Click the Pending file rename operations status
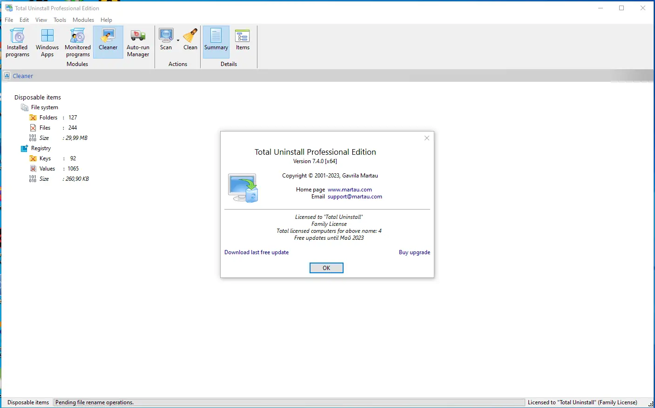The image size is (655, 408). [x=95, y=402]
